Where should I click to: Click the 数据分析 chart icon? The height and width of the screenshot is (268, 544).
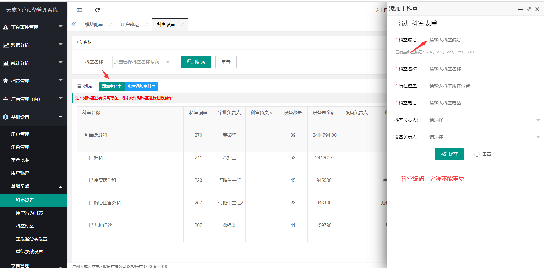[x=5, y=45]
